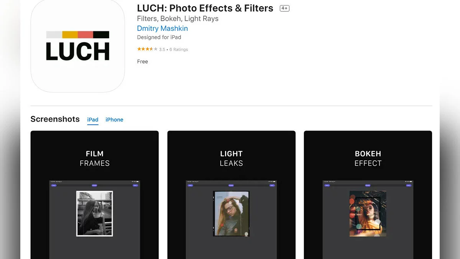Image resolution: width=460 pixels, height=259 pixels.
Task: Click the app title LUCH: Photo Effects & Filters
Action: tap(205, 8)
